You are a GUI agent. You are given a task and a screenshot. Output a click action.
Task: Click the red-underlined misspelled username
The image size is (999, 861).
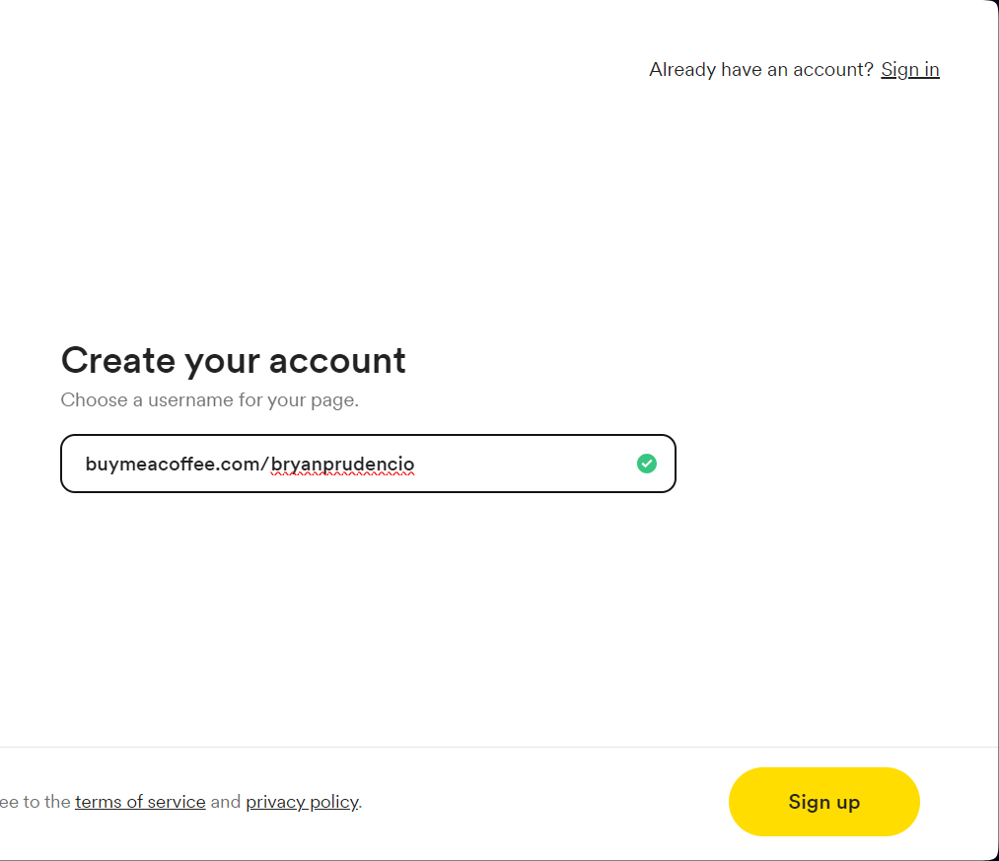pos(343,464)
